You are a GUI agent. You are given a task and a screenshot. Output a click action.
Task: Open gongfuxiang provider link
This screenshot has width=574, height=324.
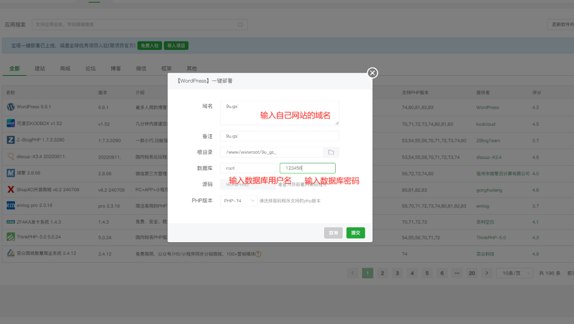coord(489,190)
